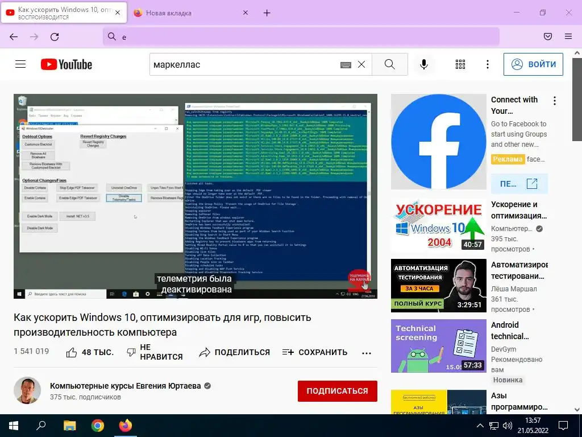Open the YouTube hamburger guide menu

tap(20, 64)
